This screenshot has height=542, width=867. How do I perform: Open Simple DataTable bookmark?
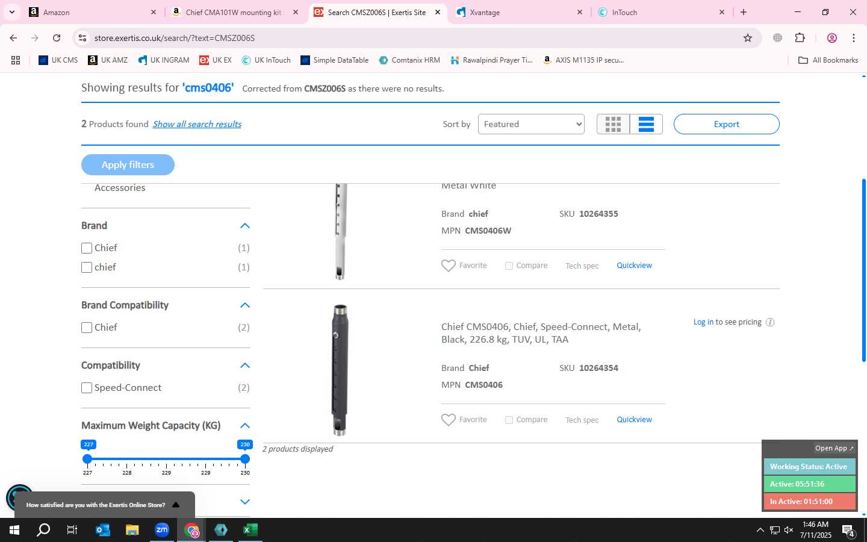tap(335, 60)
